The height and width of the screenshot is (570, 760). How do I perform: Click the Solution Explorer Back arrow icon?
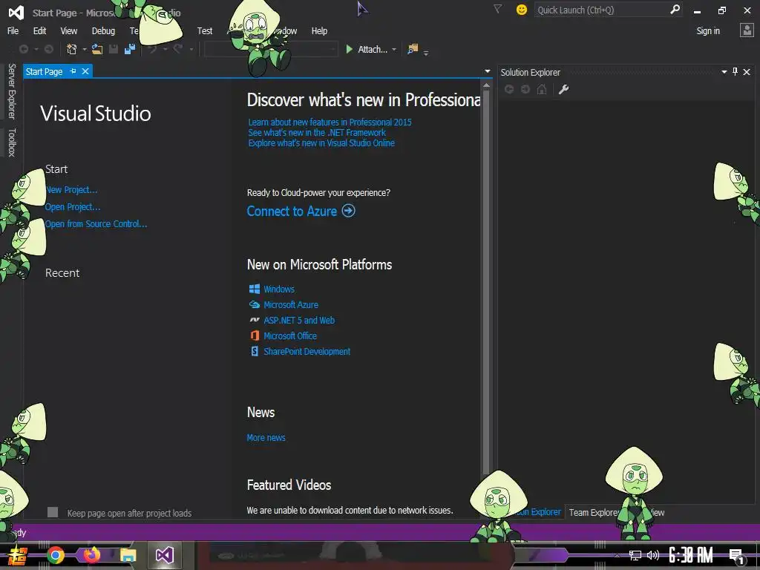click(509, 89)
